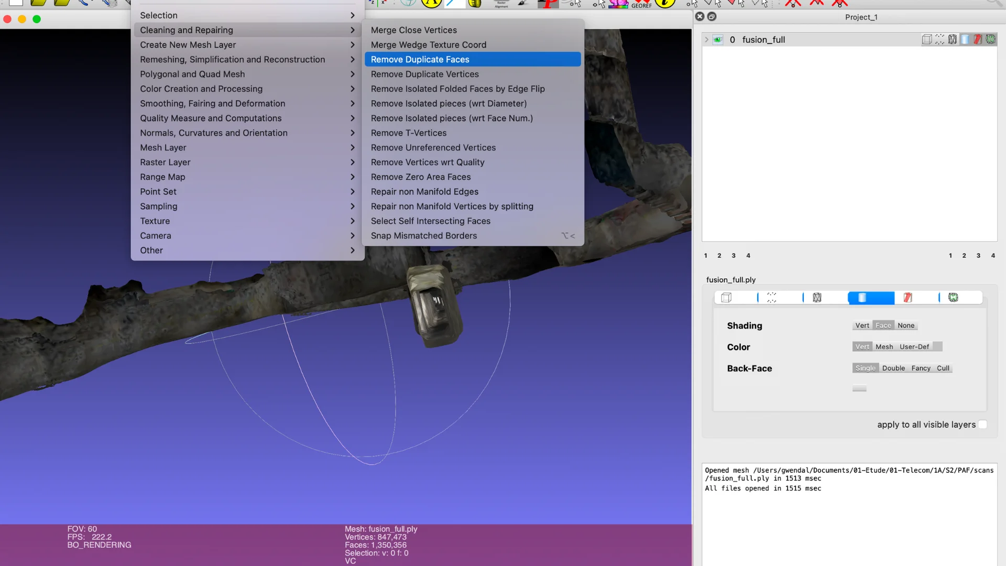Click the FOV: 60 status text
The width and height of the screenshot is (1006, 566).
82,529
